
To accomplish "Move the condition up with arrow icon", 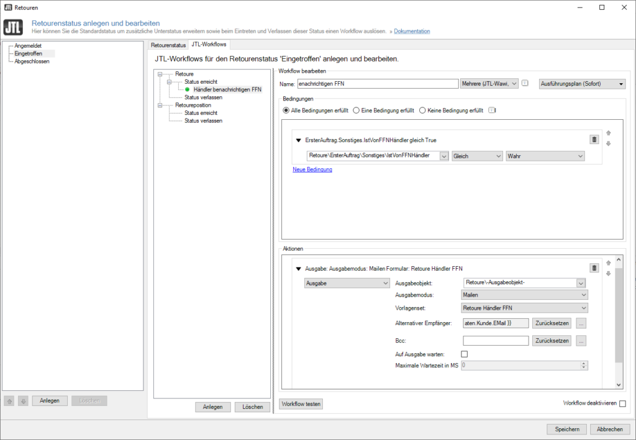I will point(608,133).
